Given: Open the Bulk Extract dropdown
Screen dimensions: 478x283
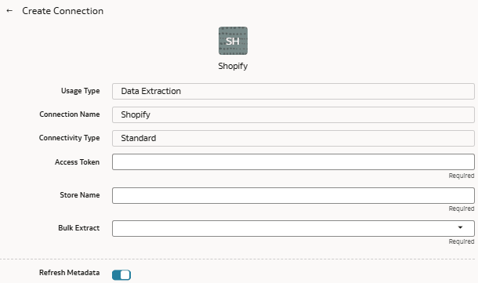Looking at the screenshot, I should tap(293, 228).
